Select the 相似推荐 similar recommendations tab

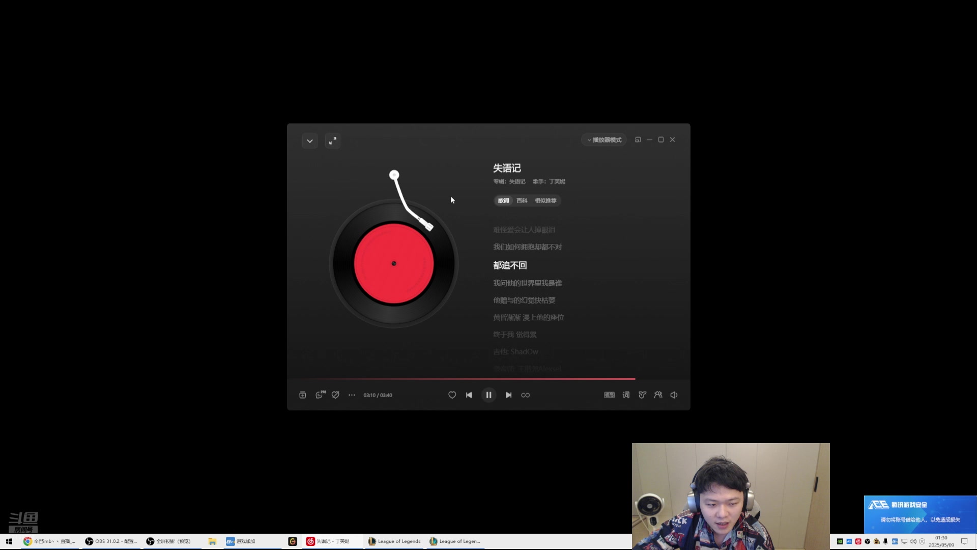point(545,201)
